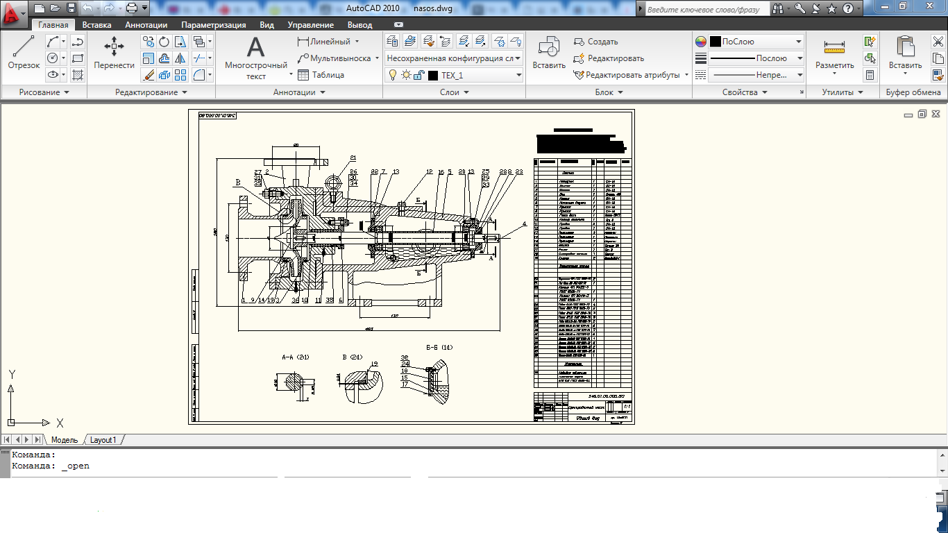Select the erase tool
The height and width of the screenshot is (533, 948).
point(148,75)
